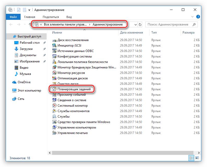Switch to details view toggle in status bar

pyautogui.click(x=191, y=158)
